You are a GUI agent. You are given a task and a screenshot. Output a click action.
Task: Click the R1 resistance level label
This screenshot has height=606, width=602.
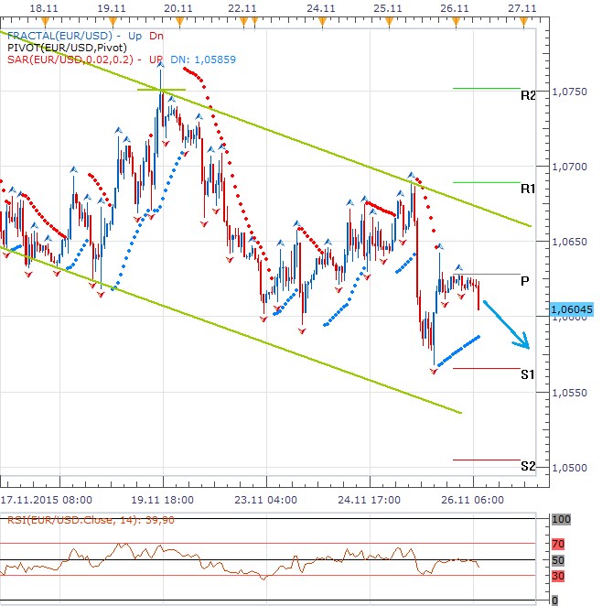(528, 189)
